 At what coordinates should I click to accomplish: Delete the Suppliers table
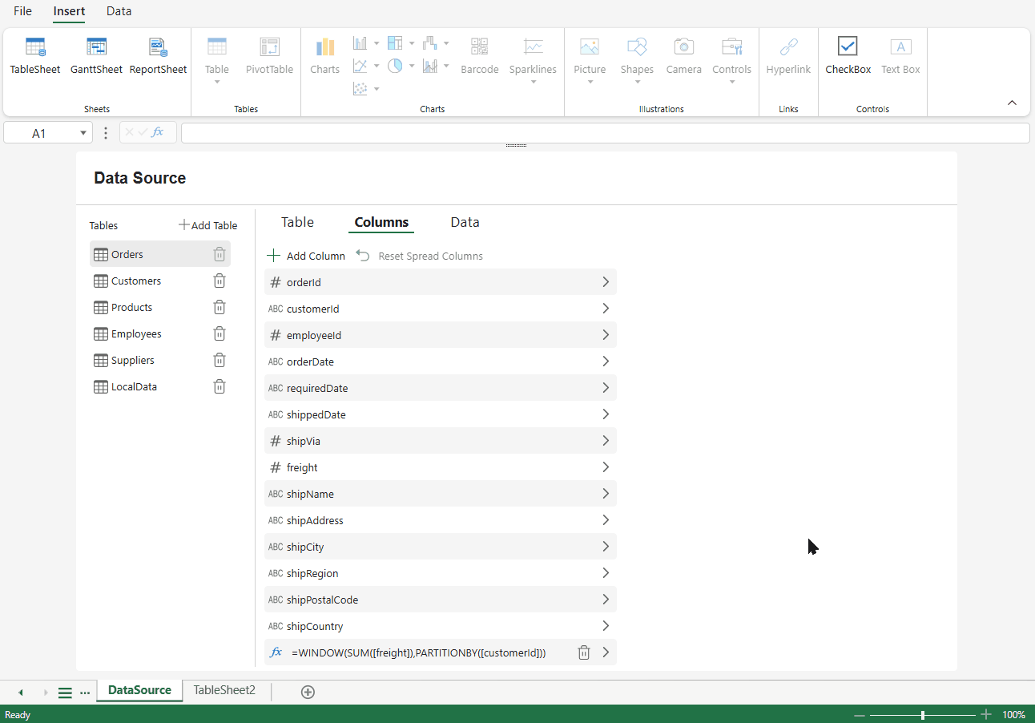219,360
